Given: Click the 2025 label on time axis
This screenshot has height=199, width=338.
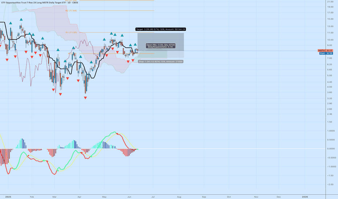Looking at the screenshot, I should 8,197.
